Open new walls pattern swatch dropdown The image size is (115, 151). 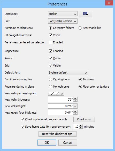[56, 93]
